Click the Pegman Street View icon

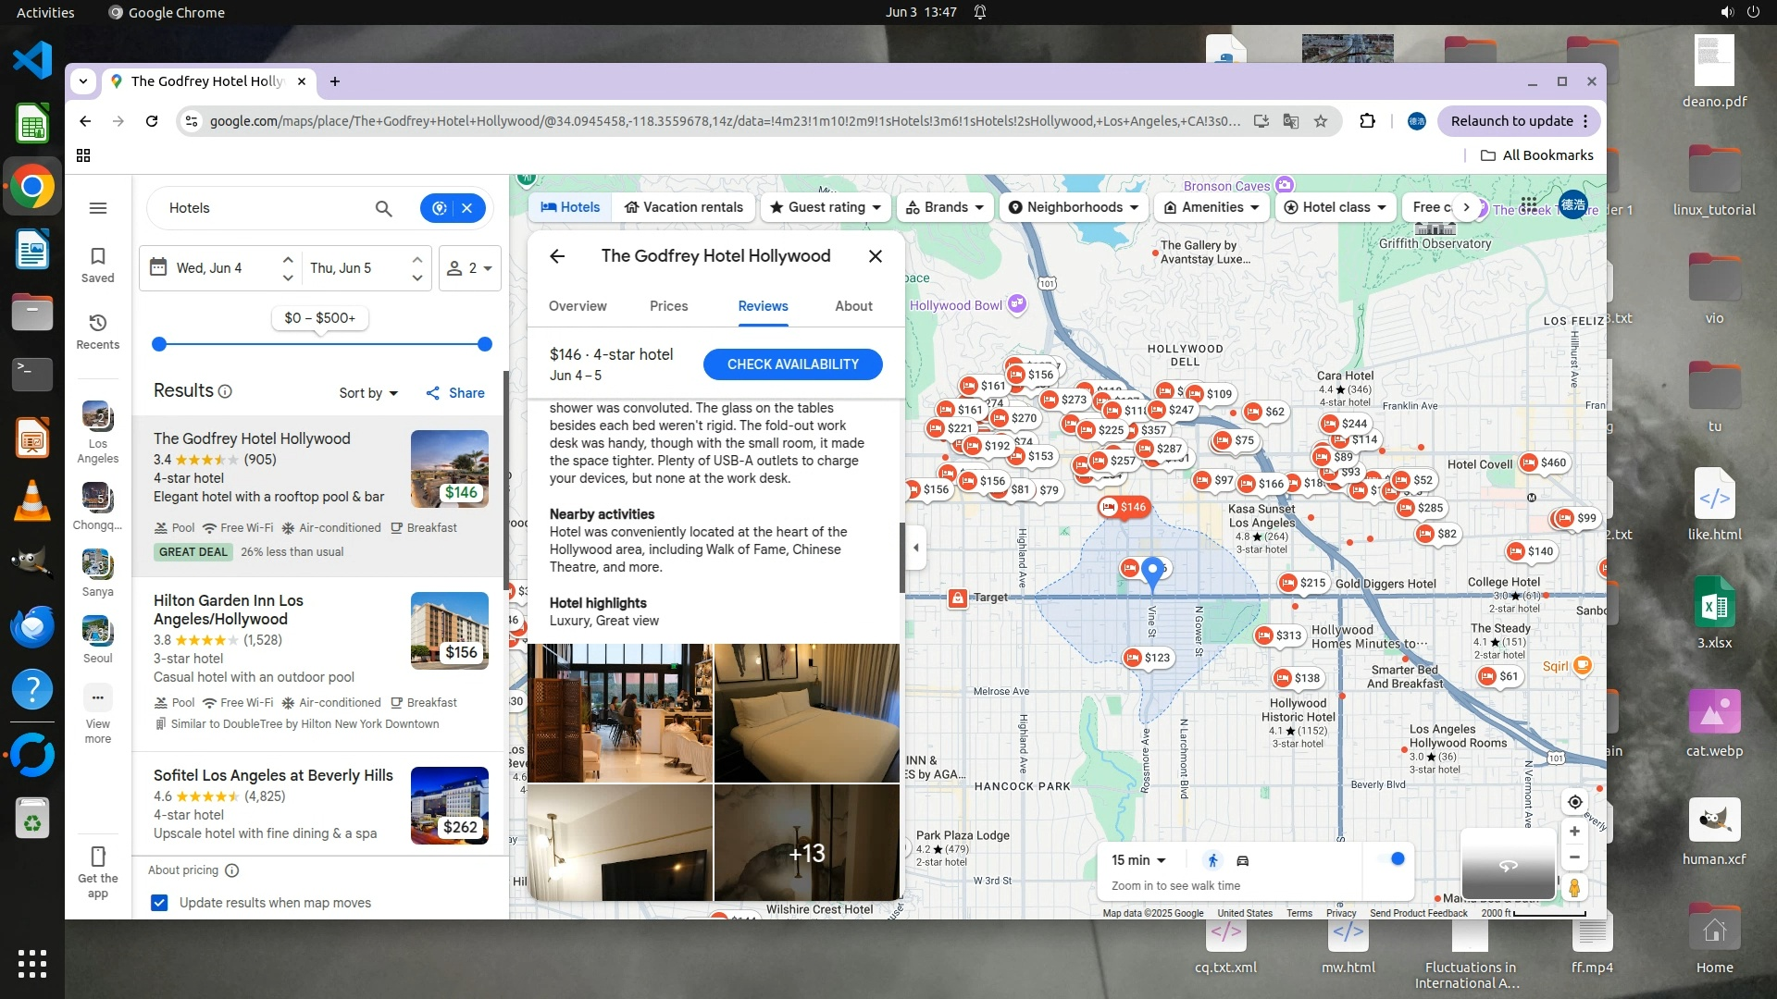click(1574, 888)
